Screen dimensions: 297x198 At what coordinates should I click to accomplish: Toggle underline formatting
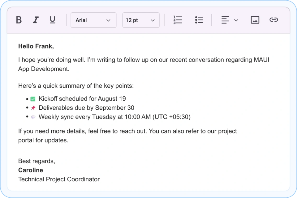tap(52, 19)
